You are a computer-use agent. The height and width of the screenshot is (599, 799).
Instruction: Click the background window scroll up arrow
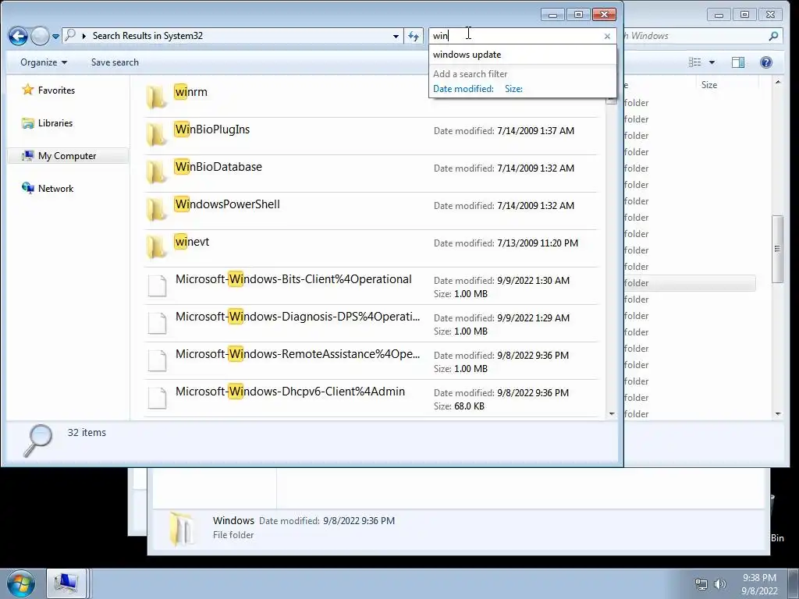pyautogui.click(x=778, y=82)
